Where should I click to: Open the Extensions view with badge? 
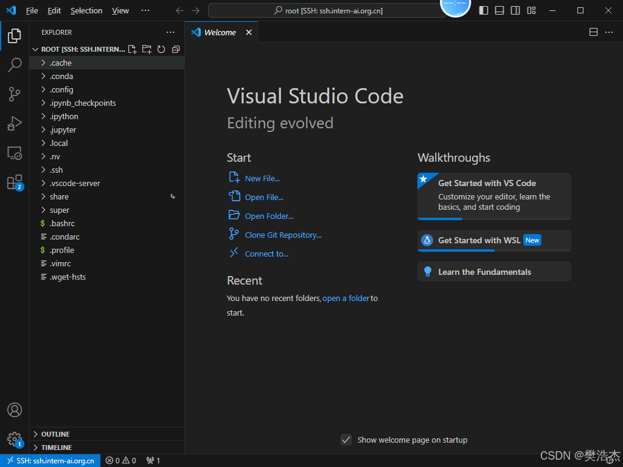click(15, 182)
